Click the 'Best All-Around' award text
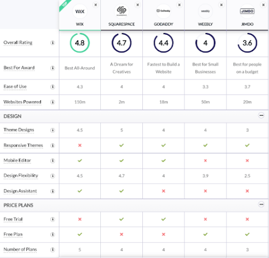The height and width of the screenshot is (258, 269). [80, 68]
